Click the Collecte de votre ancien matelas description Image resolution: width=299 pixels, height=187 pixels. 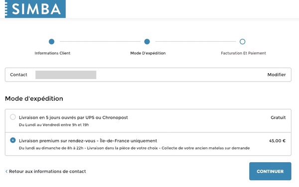click(x=205, y=148)
